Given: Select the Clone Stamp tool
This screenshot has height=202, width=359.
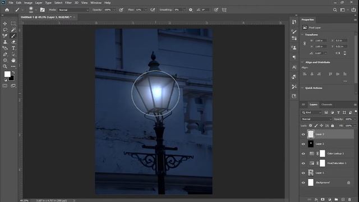Looking at the screenshot, I should click(5, 42).
